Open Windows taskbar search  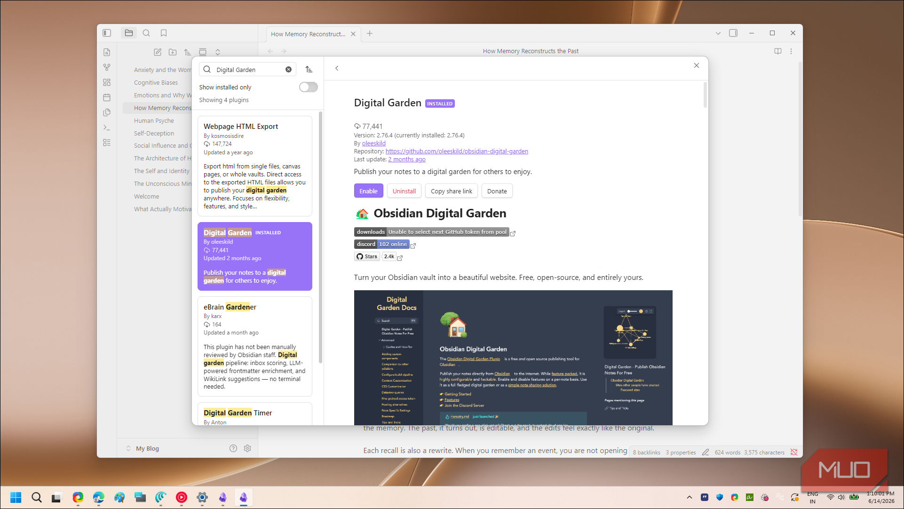(36, 497)
